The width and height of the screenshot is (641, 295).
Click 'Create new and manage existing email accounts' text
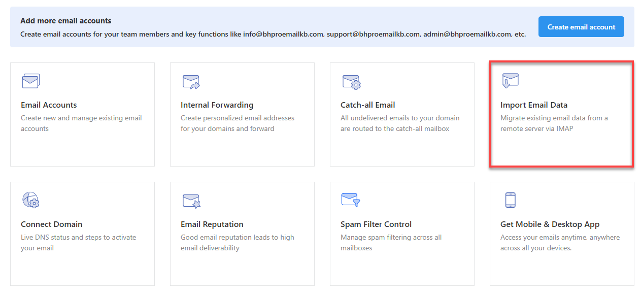[81, 123]
